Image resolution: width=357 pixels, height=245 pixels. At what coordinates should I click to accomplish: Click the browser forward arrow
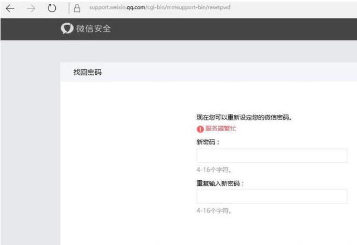click(x=31, y=9)
